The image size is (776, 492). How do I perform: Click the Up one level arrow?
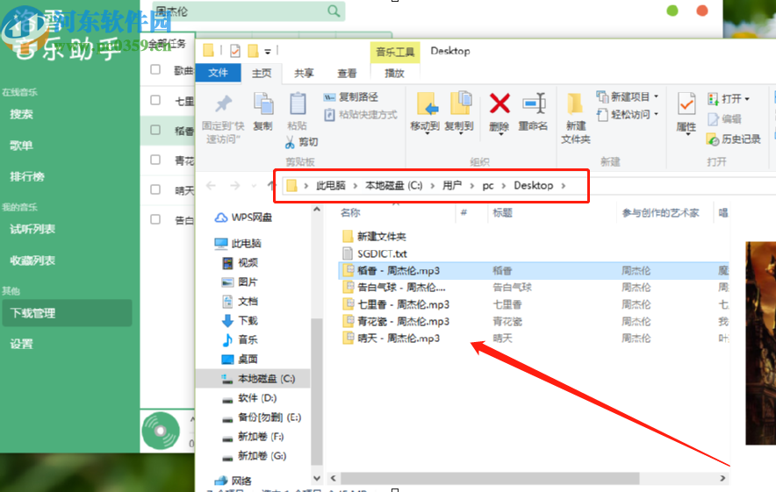point(270,185)
